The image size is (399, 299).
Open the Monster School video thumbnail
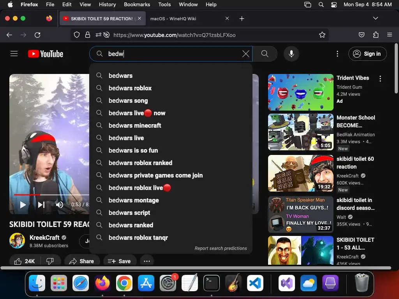pos(300,132)
